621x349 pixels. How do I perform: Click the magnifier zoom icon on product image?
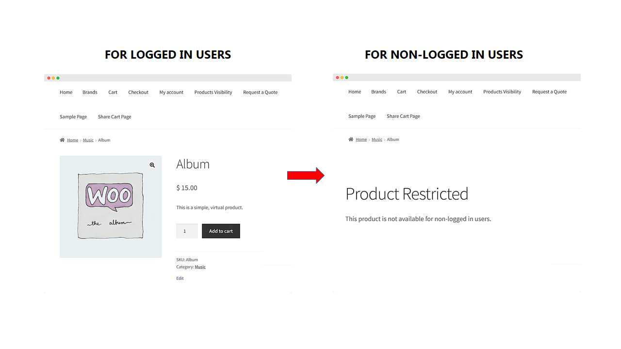click(152, 165)
